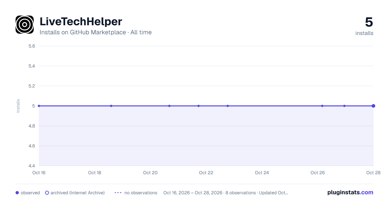
Task: Click the 'installs' label under the total count
Action: point(364,33)
